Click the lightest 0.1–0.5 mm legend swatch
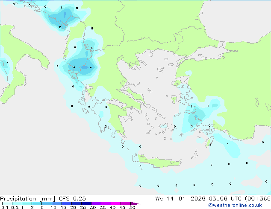 pos(7,203)
